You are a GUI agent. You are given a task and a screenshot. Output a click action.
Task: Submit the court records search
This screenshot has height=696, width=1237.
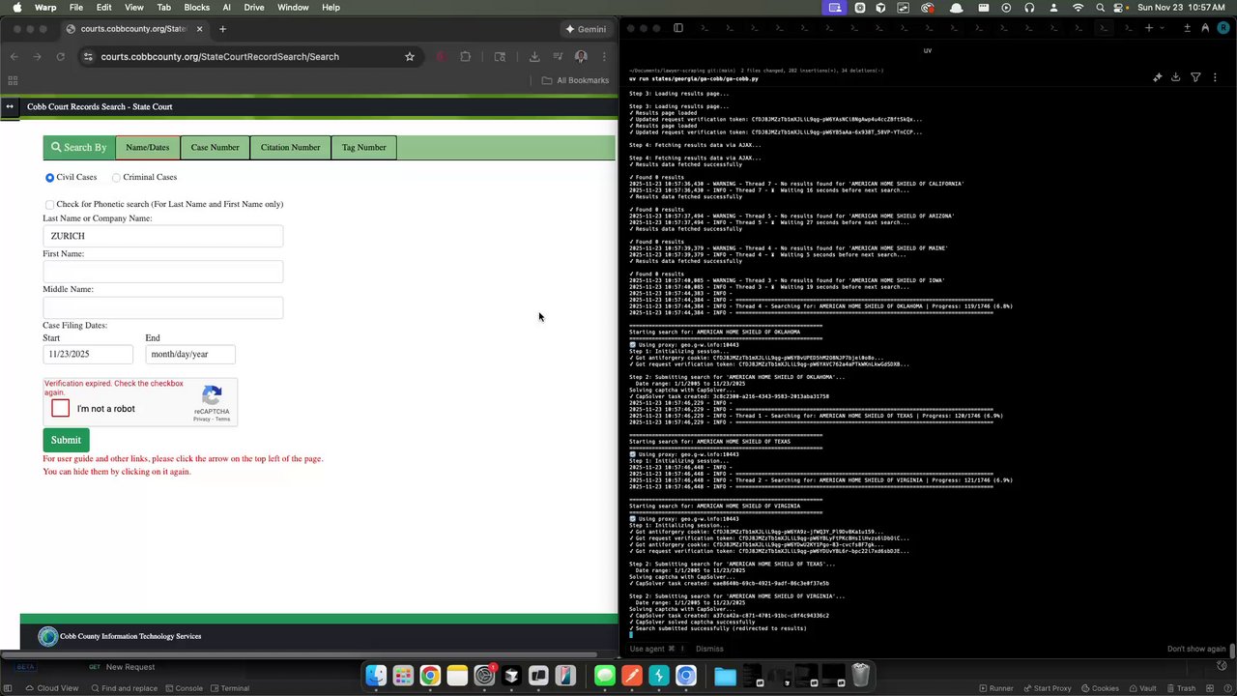pos(66,440)
